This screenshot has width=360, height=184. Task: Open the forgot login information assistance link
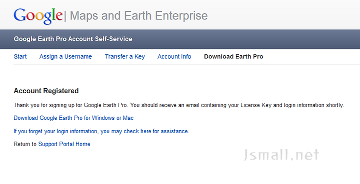(x=101, y=131)
